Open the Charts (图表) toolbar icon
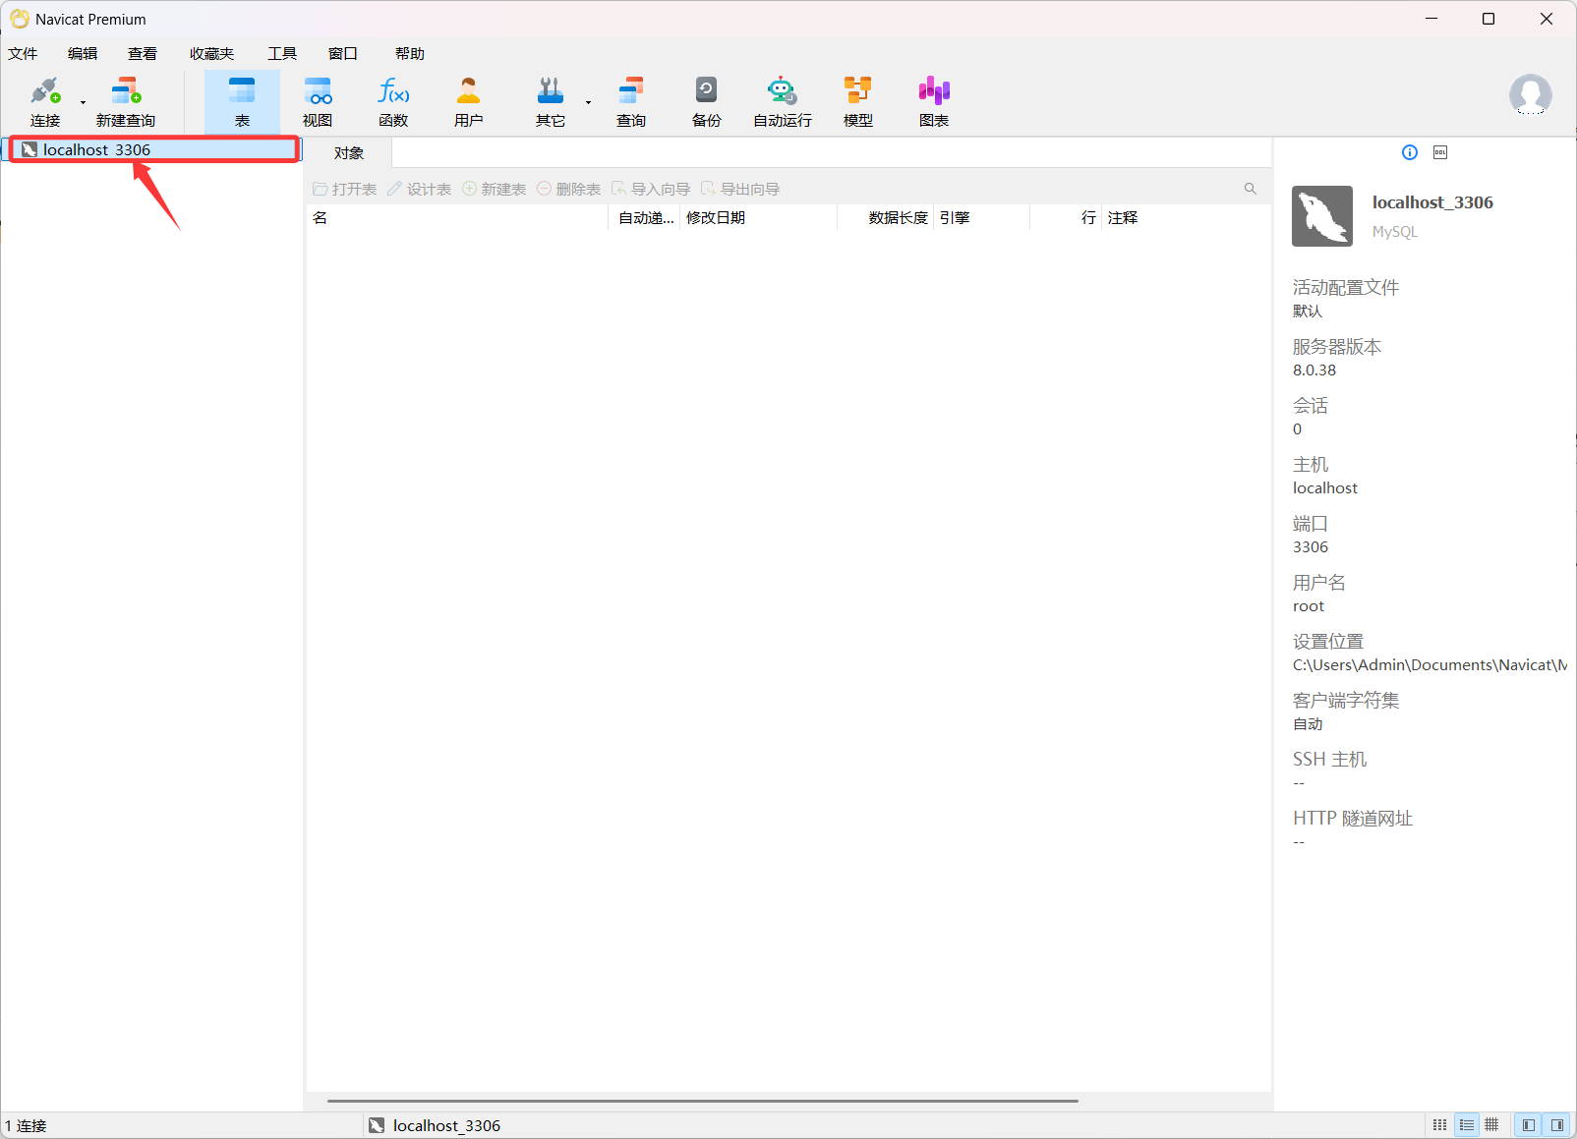Viewport: 1577px width, 1139px height. click(x=934, y=102)
